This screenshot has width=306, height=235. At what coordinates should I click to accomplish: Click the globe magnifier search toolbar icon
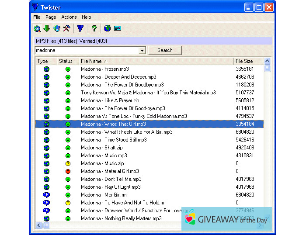pyautogui.click(x=38, y=28)
